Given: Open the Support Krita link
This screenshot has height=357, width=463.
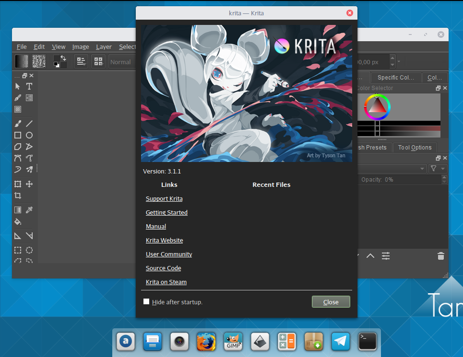Looking at the screenshot, I should pos(164,199).
